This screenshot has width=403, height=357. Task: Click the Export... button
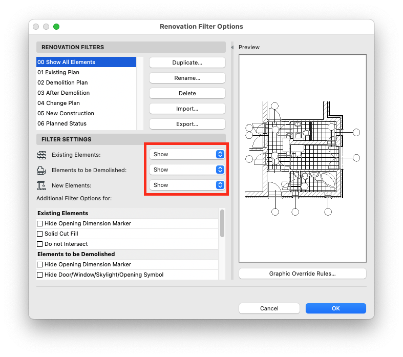[187, 124]
